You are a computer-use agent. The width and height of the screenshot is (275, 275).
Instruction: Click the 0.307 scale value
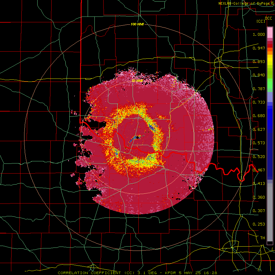point(259,211)
